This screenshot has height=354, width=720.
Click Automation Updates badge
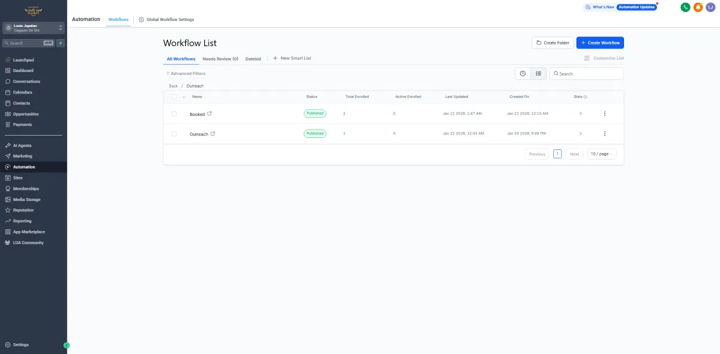tap(637, 7)
